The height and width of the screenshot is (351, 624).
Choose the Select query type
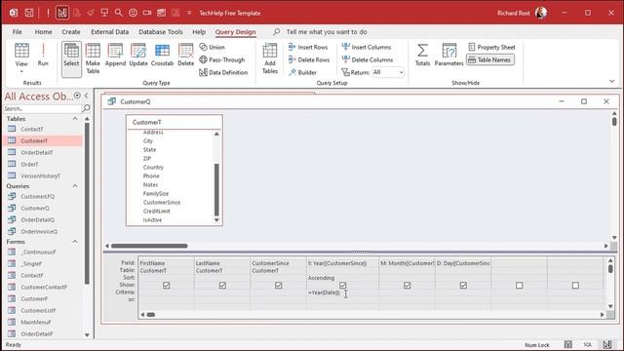71,58
